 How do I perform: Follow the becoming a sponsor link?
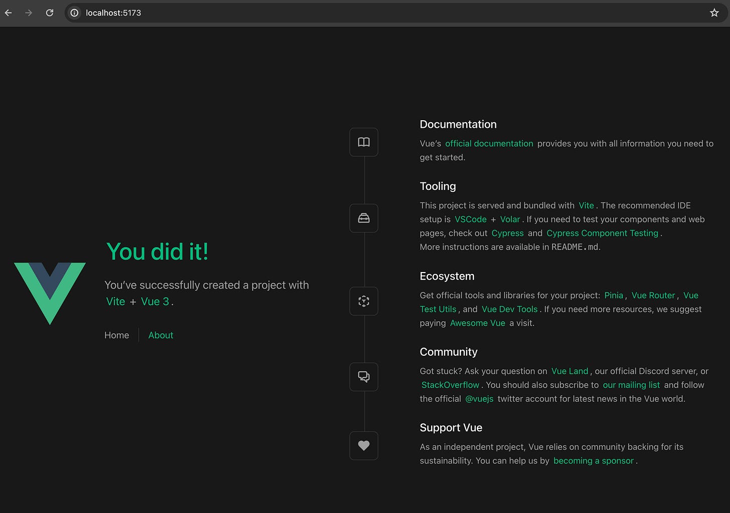tap(594, 461)
